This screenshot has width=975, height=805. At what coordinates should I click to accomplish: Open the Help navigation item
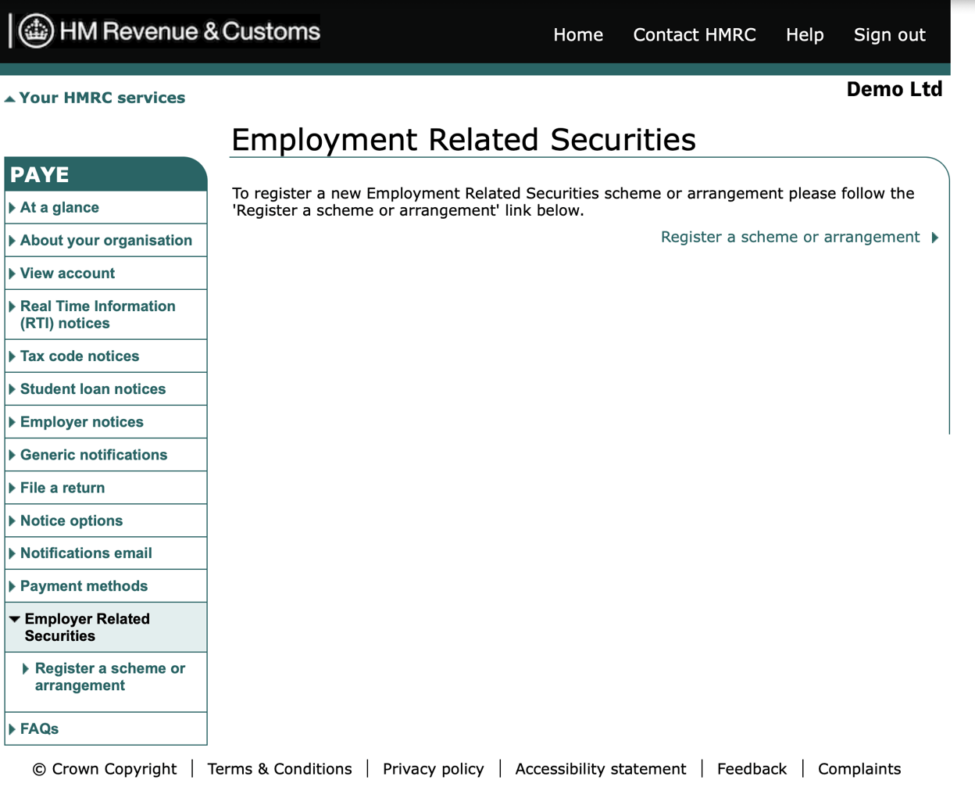(805, 34)
